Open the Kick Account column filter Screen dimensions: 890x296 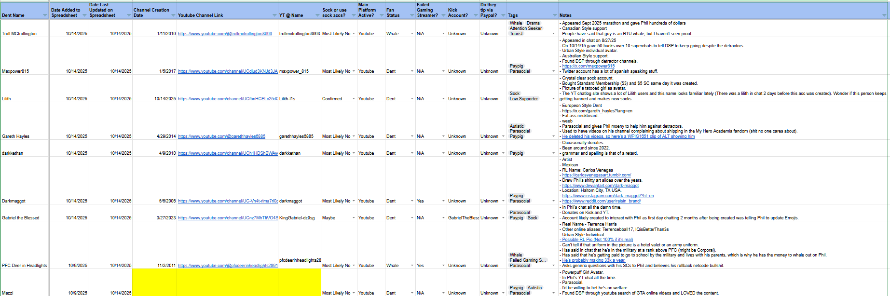point(476,15)
